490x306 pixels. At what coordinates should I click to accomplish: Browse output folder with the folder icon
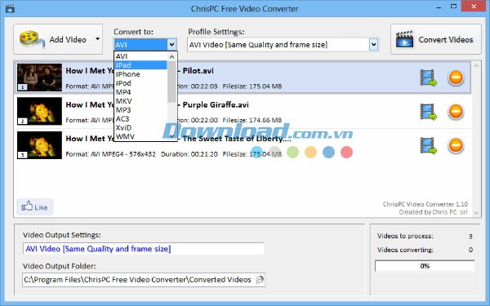coord(260,280)
